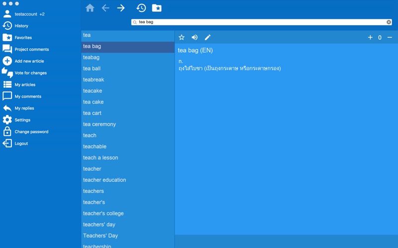Select 'teachers' in the word list
Viewport: 398px width, 248px height.
[x=128, y=191]
